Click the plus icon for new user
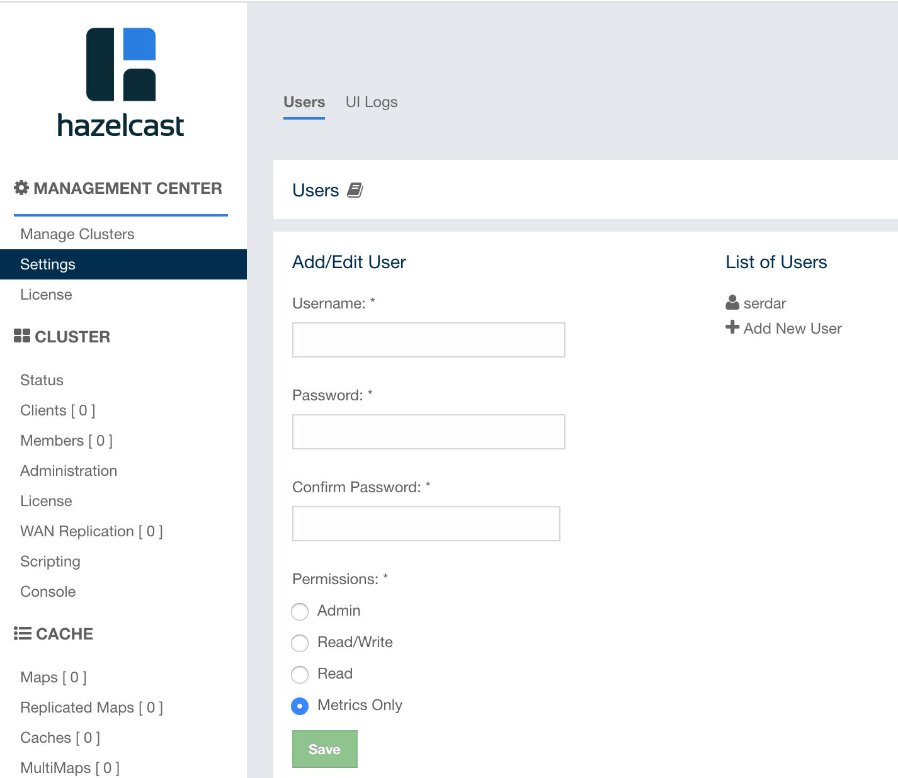 (732, 327)
